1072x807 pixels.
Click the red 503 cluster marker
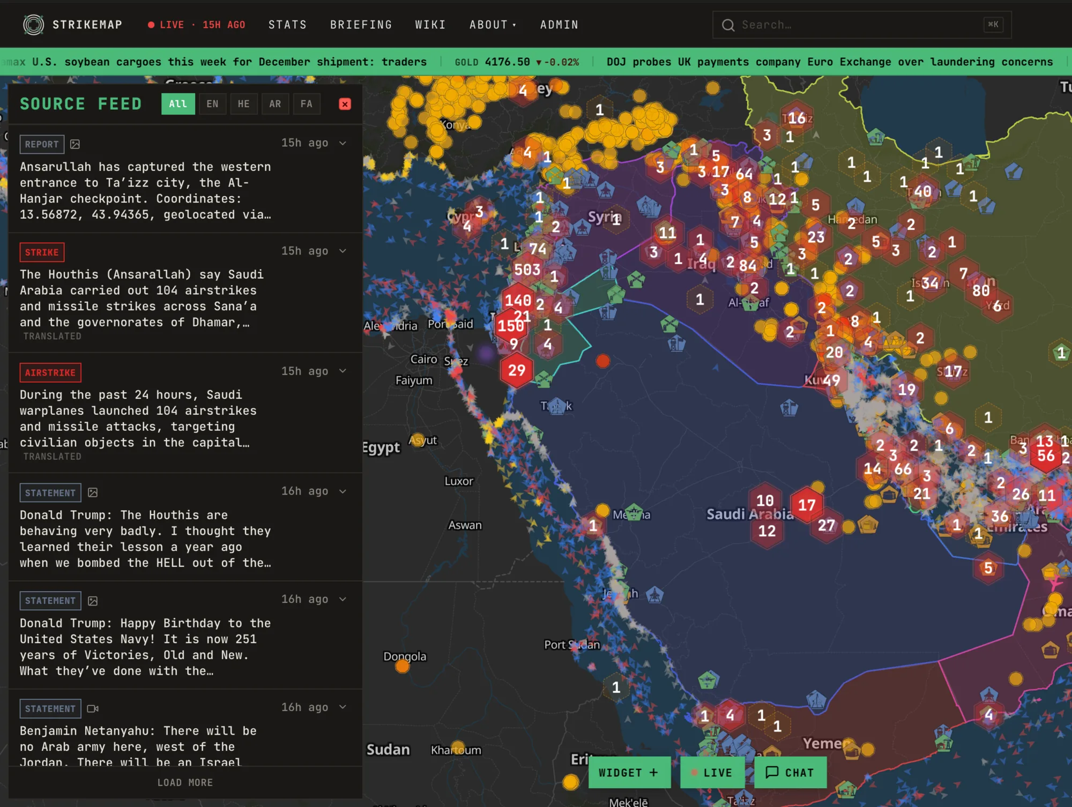[527, 269]
